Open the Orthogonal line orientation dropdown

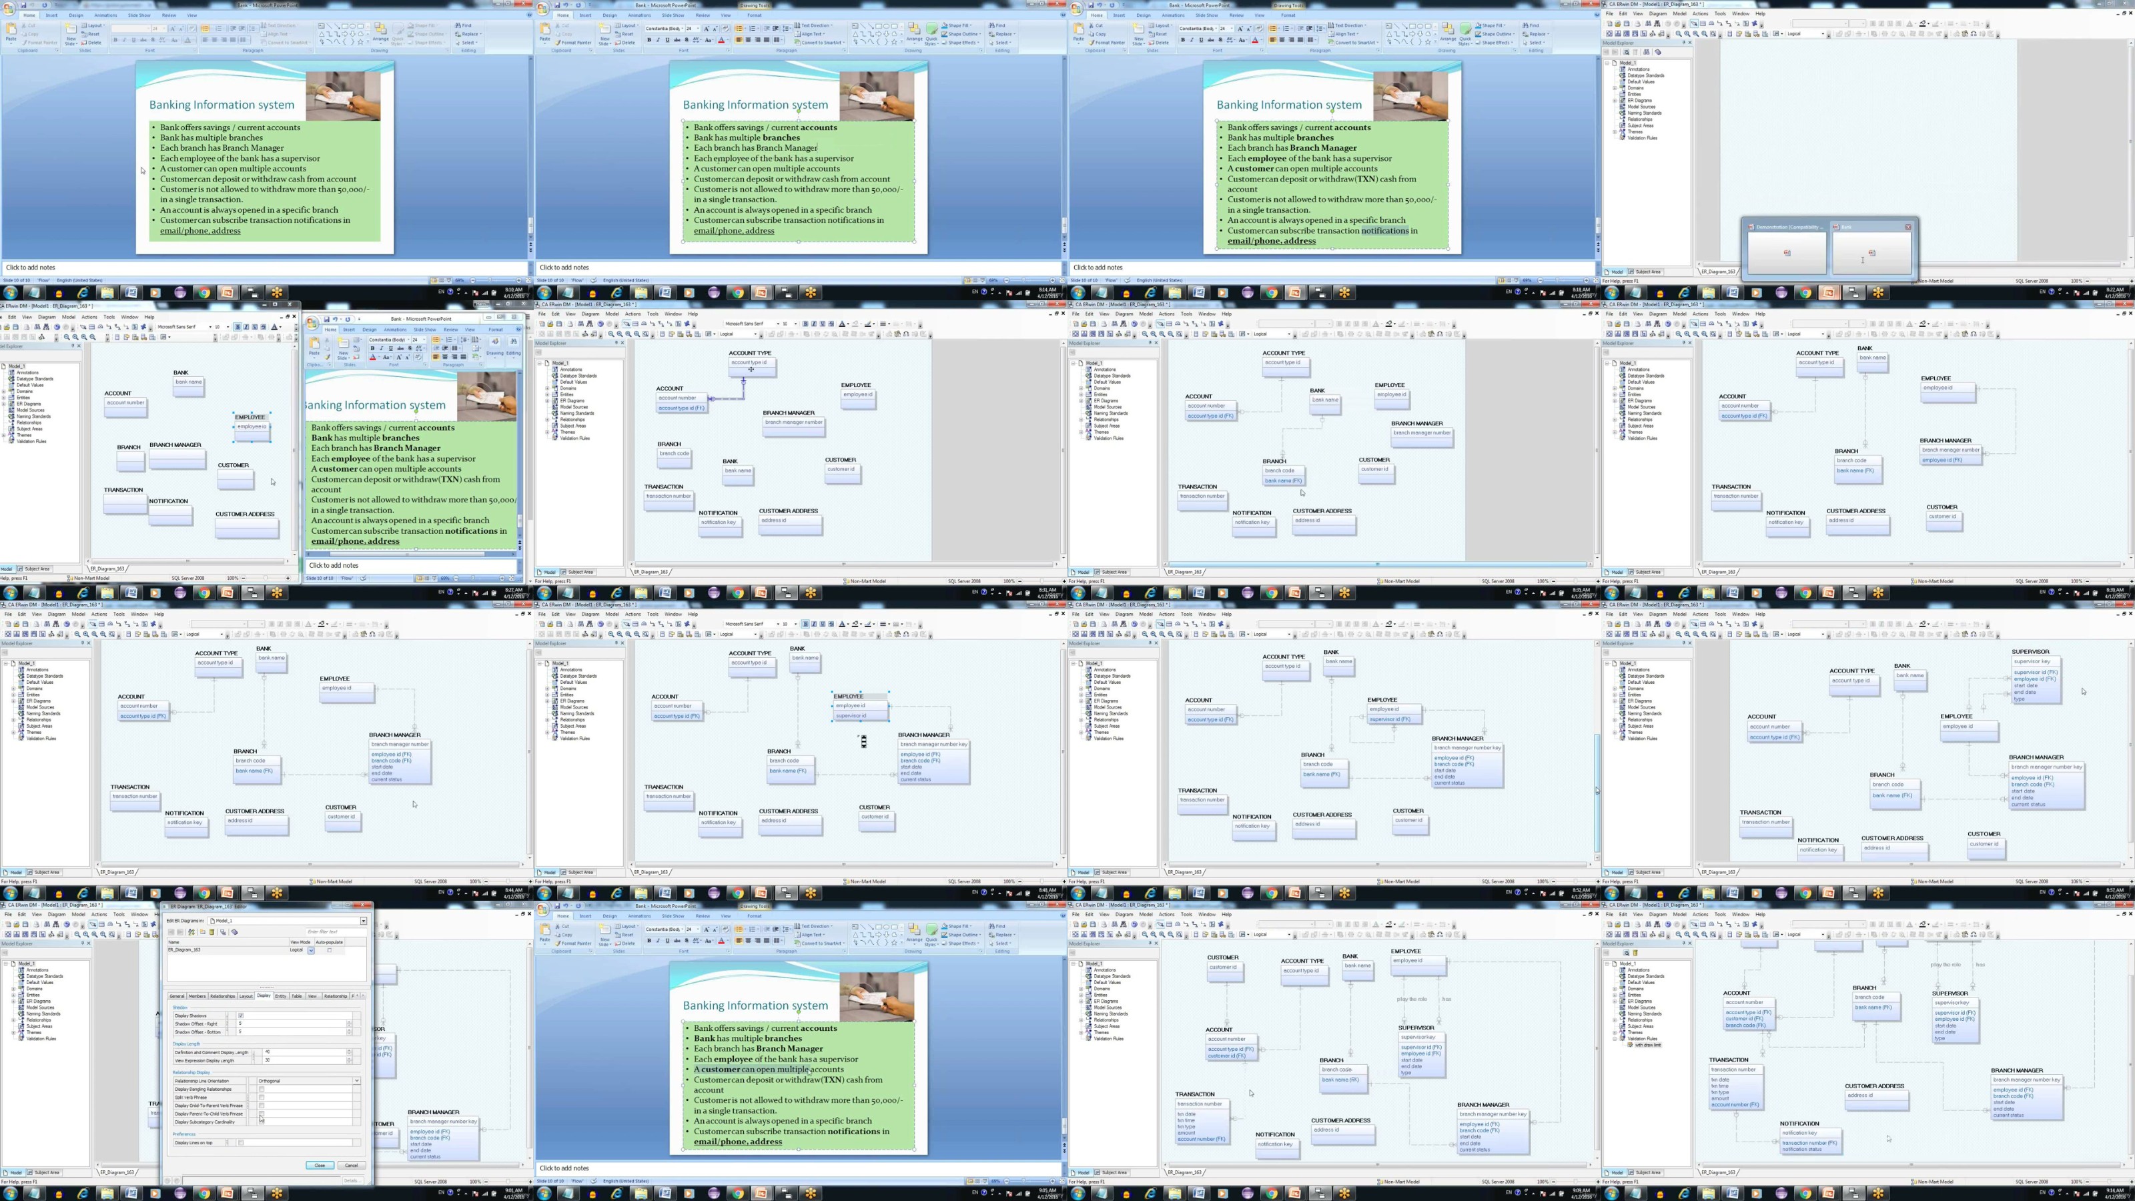(356, 1081)
